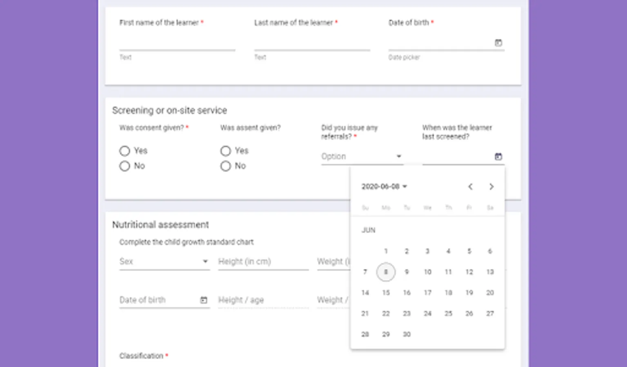This screenshot has width=627, height=367.
Task: Go to next month in calendar
Action: click(491, 187)
